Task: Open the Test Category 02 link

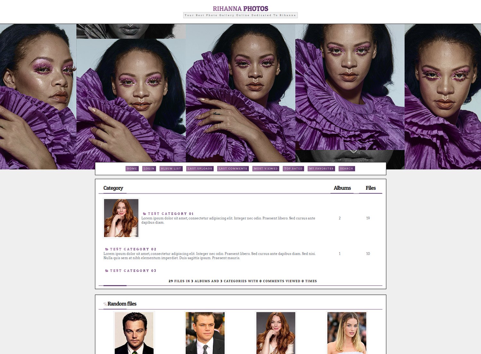Action: (133, 249)
